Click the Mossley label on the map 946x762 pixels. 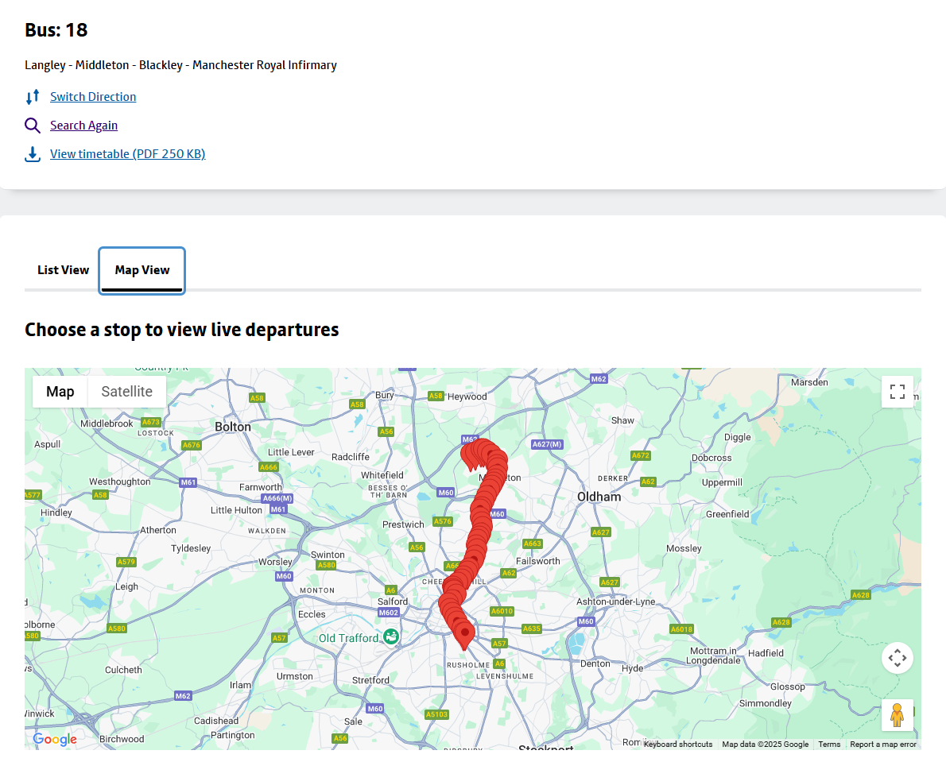(684, 548)
